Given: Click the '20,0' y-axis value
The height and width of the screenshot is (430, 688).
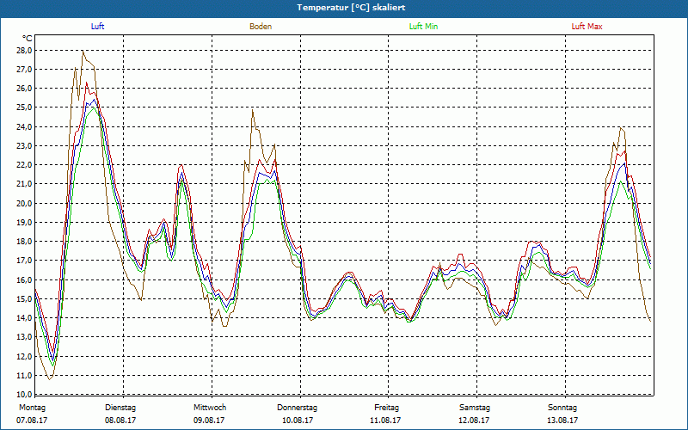Looking at the screenshot, I should [25, 203].
